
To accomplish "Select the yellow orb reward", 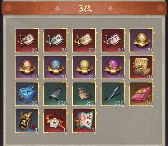I will click(84, 67).
